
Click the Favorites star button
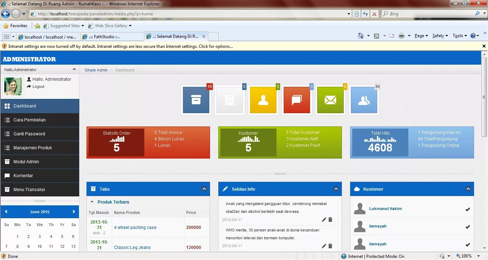coord(15,26)
